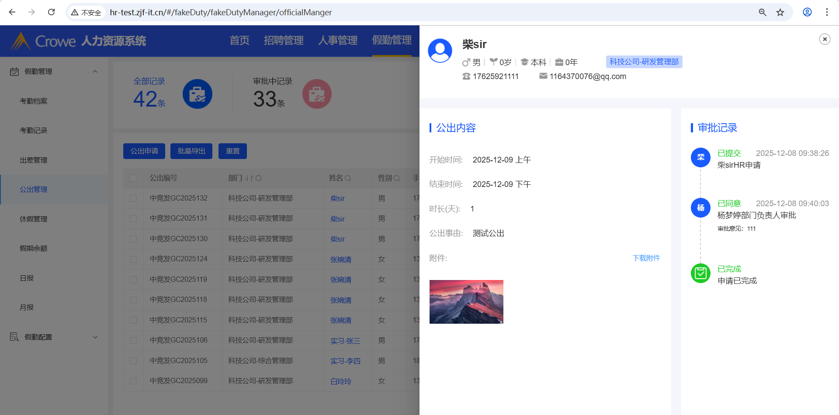Check the row for 中竞发GC2025131
Screen dimensions: 839x415
133,218
